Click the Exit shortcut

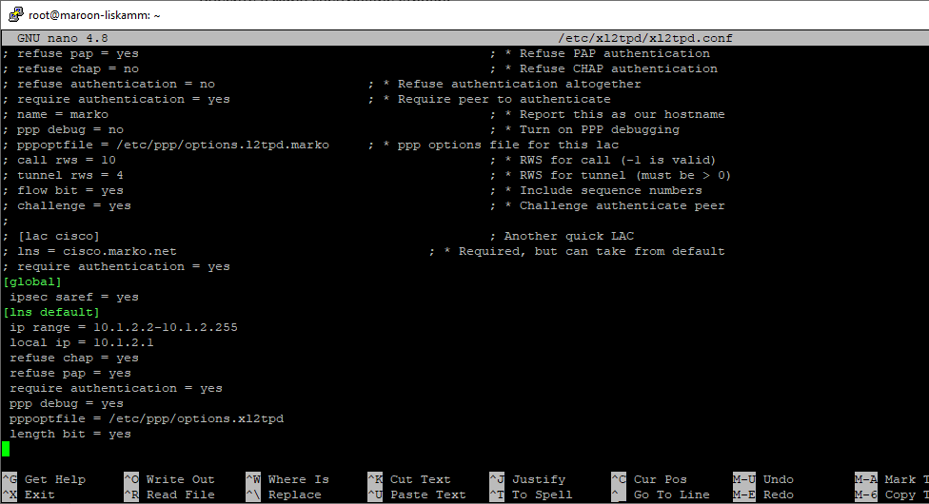click(x=29, y=494)
